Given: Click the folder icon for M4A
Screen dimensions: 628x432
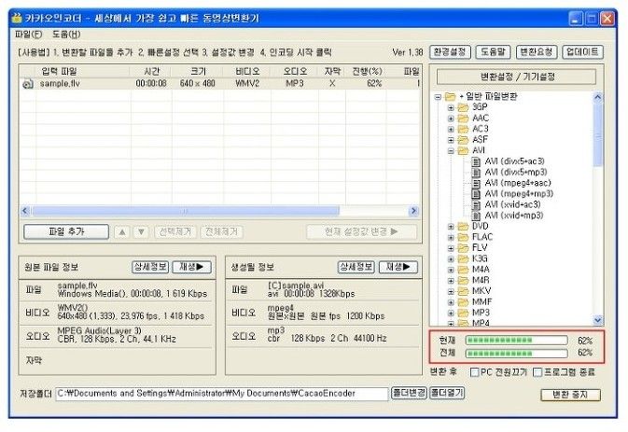Looking at the screenshot, I should 463,270.
